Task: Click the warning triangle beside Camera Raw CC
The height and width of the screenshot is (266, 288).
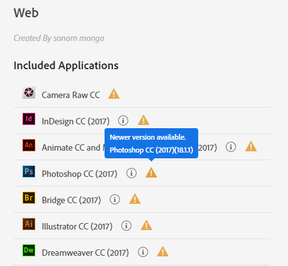Action: 114,94
